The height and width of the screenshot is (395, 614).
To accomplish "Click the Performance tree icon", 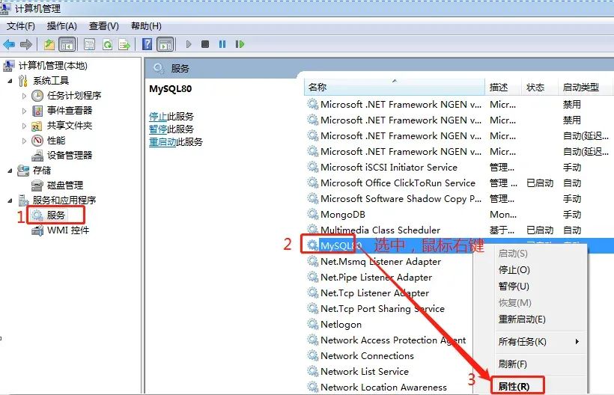I will 37,141.
